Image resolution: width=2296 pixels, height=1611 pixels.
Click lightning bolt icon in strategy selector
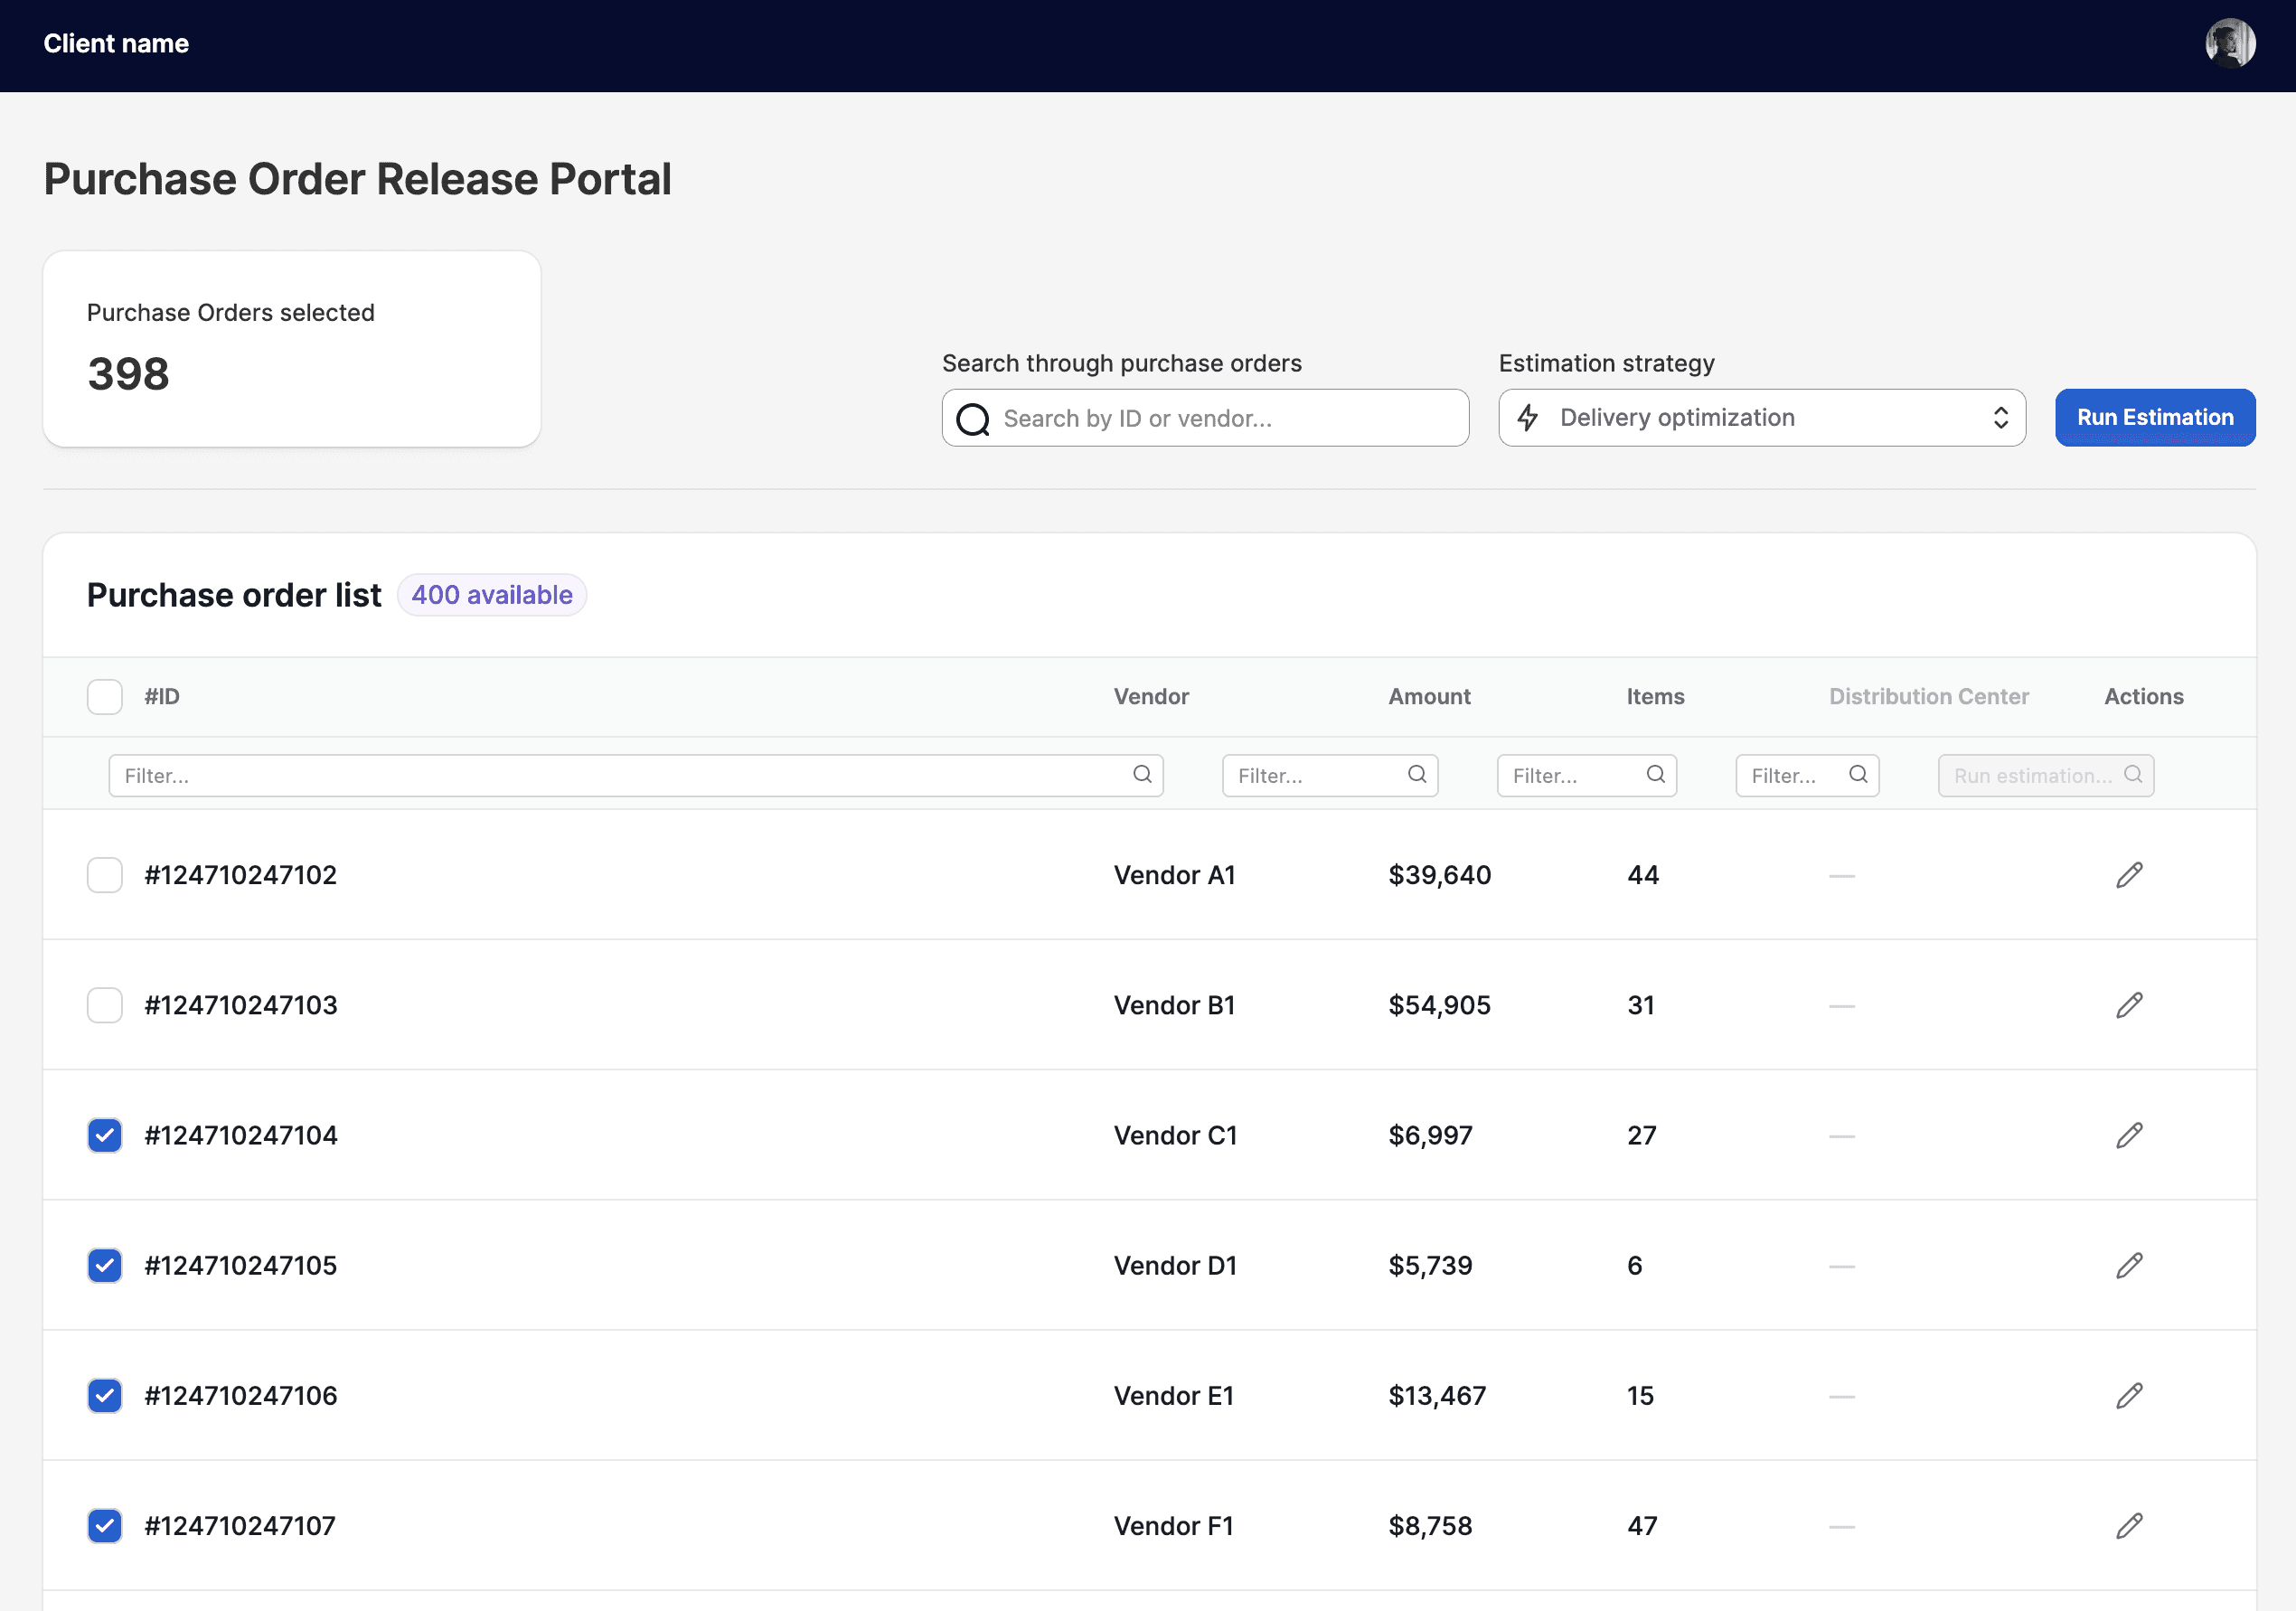(x=1528, y=418)
